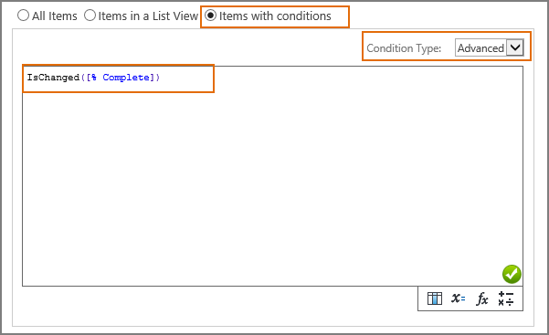Click the Items in a List View label
The image size is (549, 335).
coord(148,16)
